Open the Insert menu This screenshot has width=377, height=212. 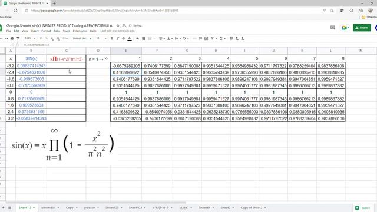[x=35, y=31]
